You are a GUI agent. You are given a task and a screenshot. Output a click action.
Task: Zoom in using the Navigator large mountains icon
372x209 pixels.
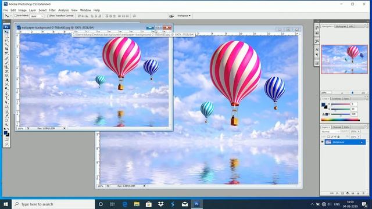click(363, 93)
